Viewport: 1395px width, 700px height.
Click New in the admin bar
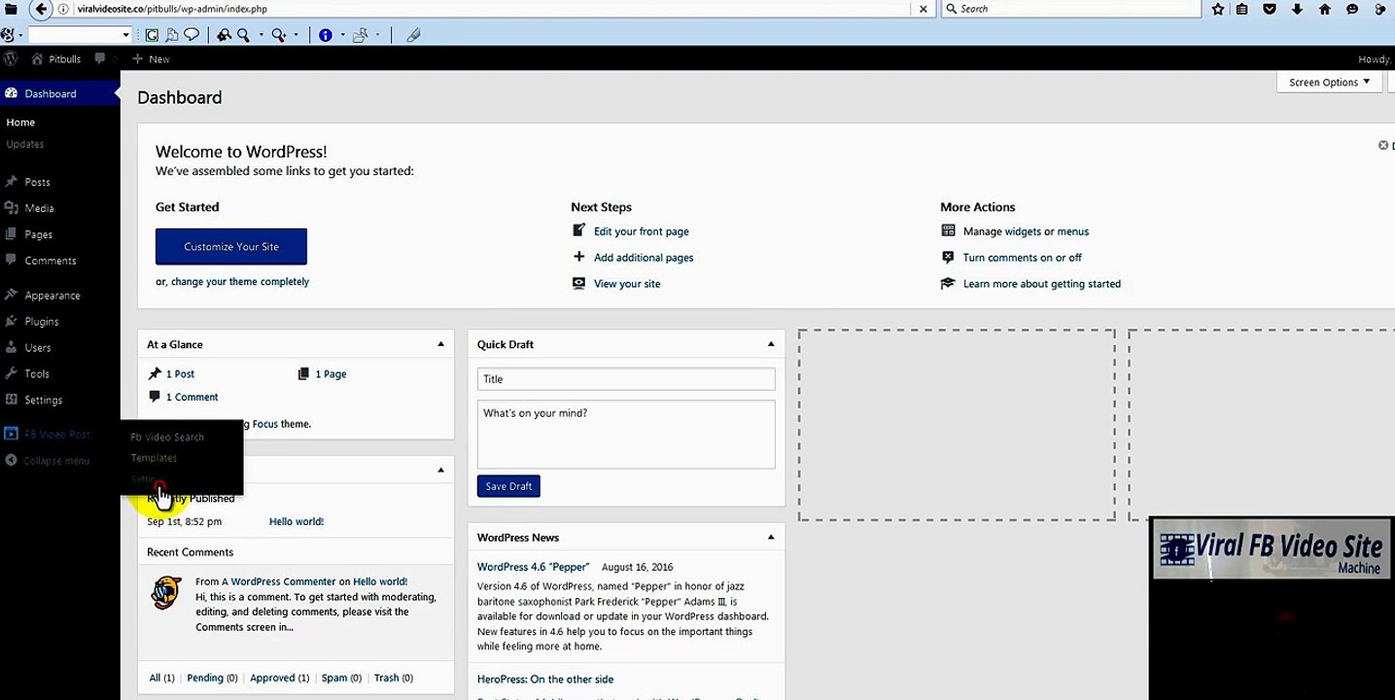click(x=151, y=58)
